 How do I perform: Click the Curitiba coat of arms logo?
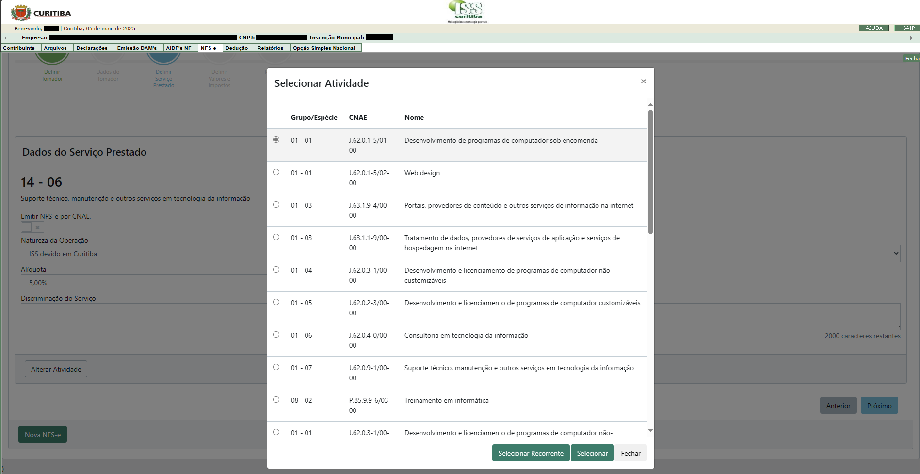[x=20, y=13]
